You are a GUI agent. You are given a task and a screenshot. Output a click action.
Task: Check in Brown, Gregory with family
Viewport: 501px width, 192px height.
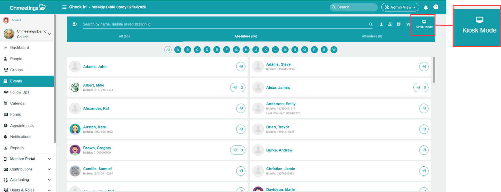coord(238,150)
